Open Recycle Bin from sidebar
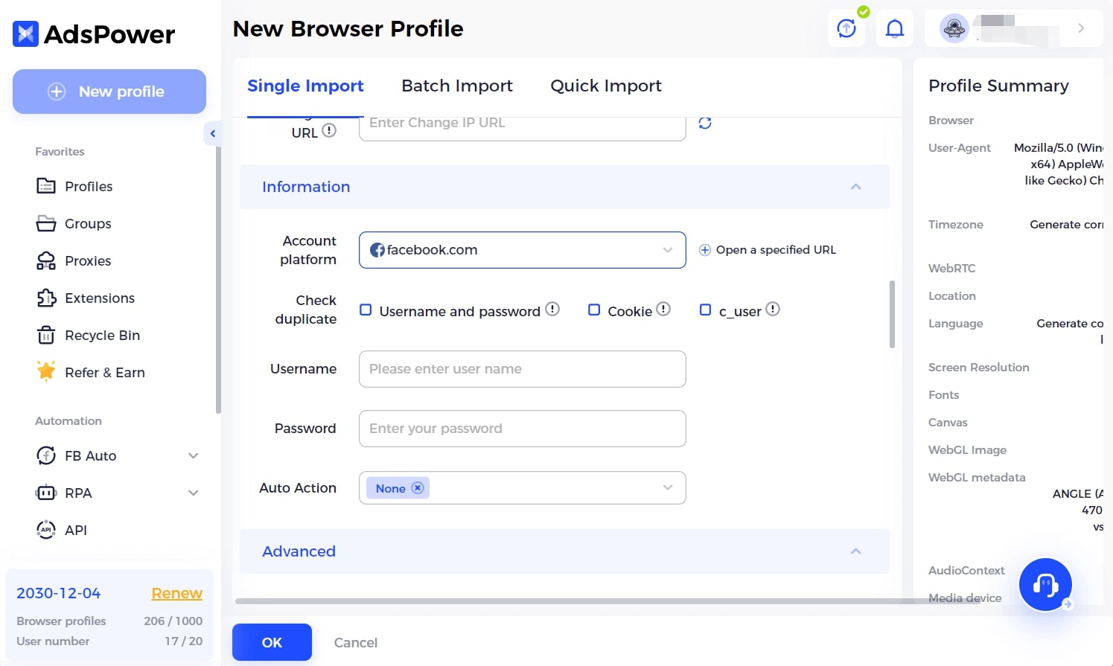 click(x=102, y=336)
